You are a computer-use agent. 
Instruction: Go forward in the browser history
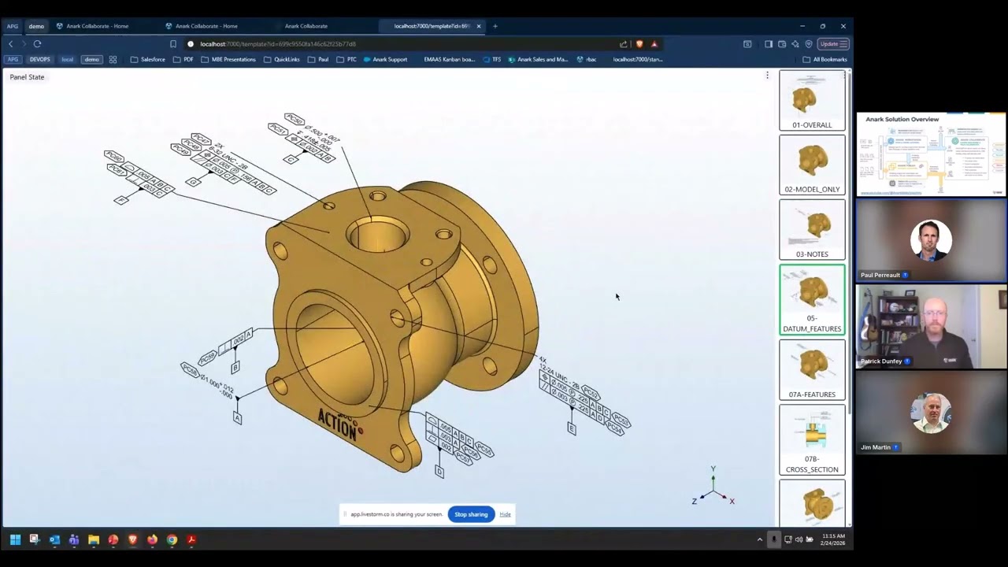click(24, 44)
